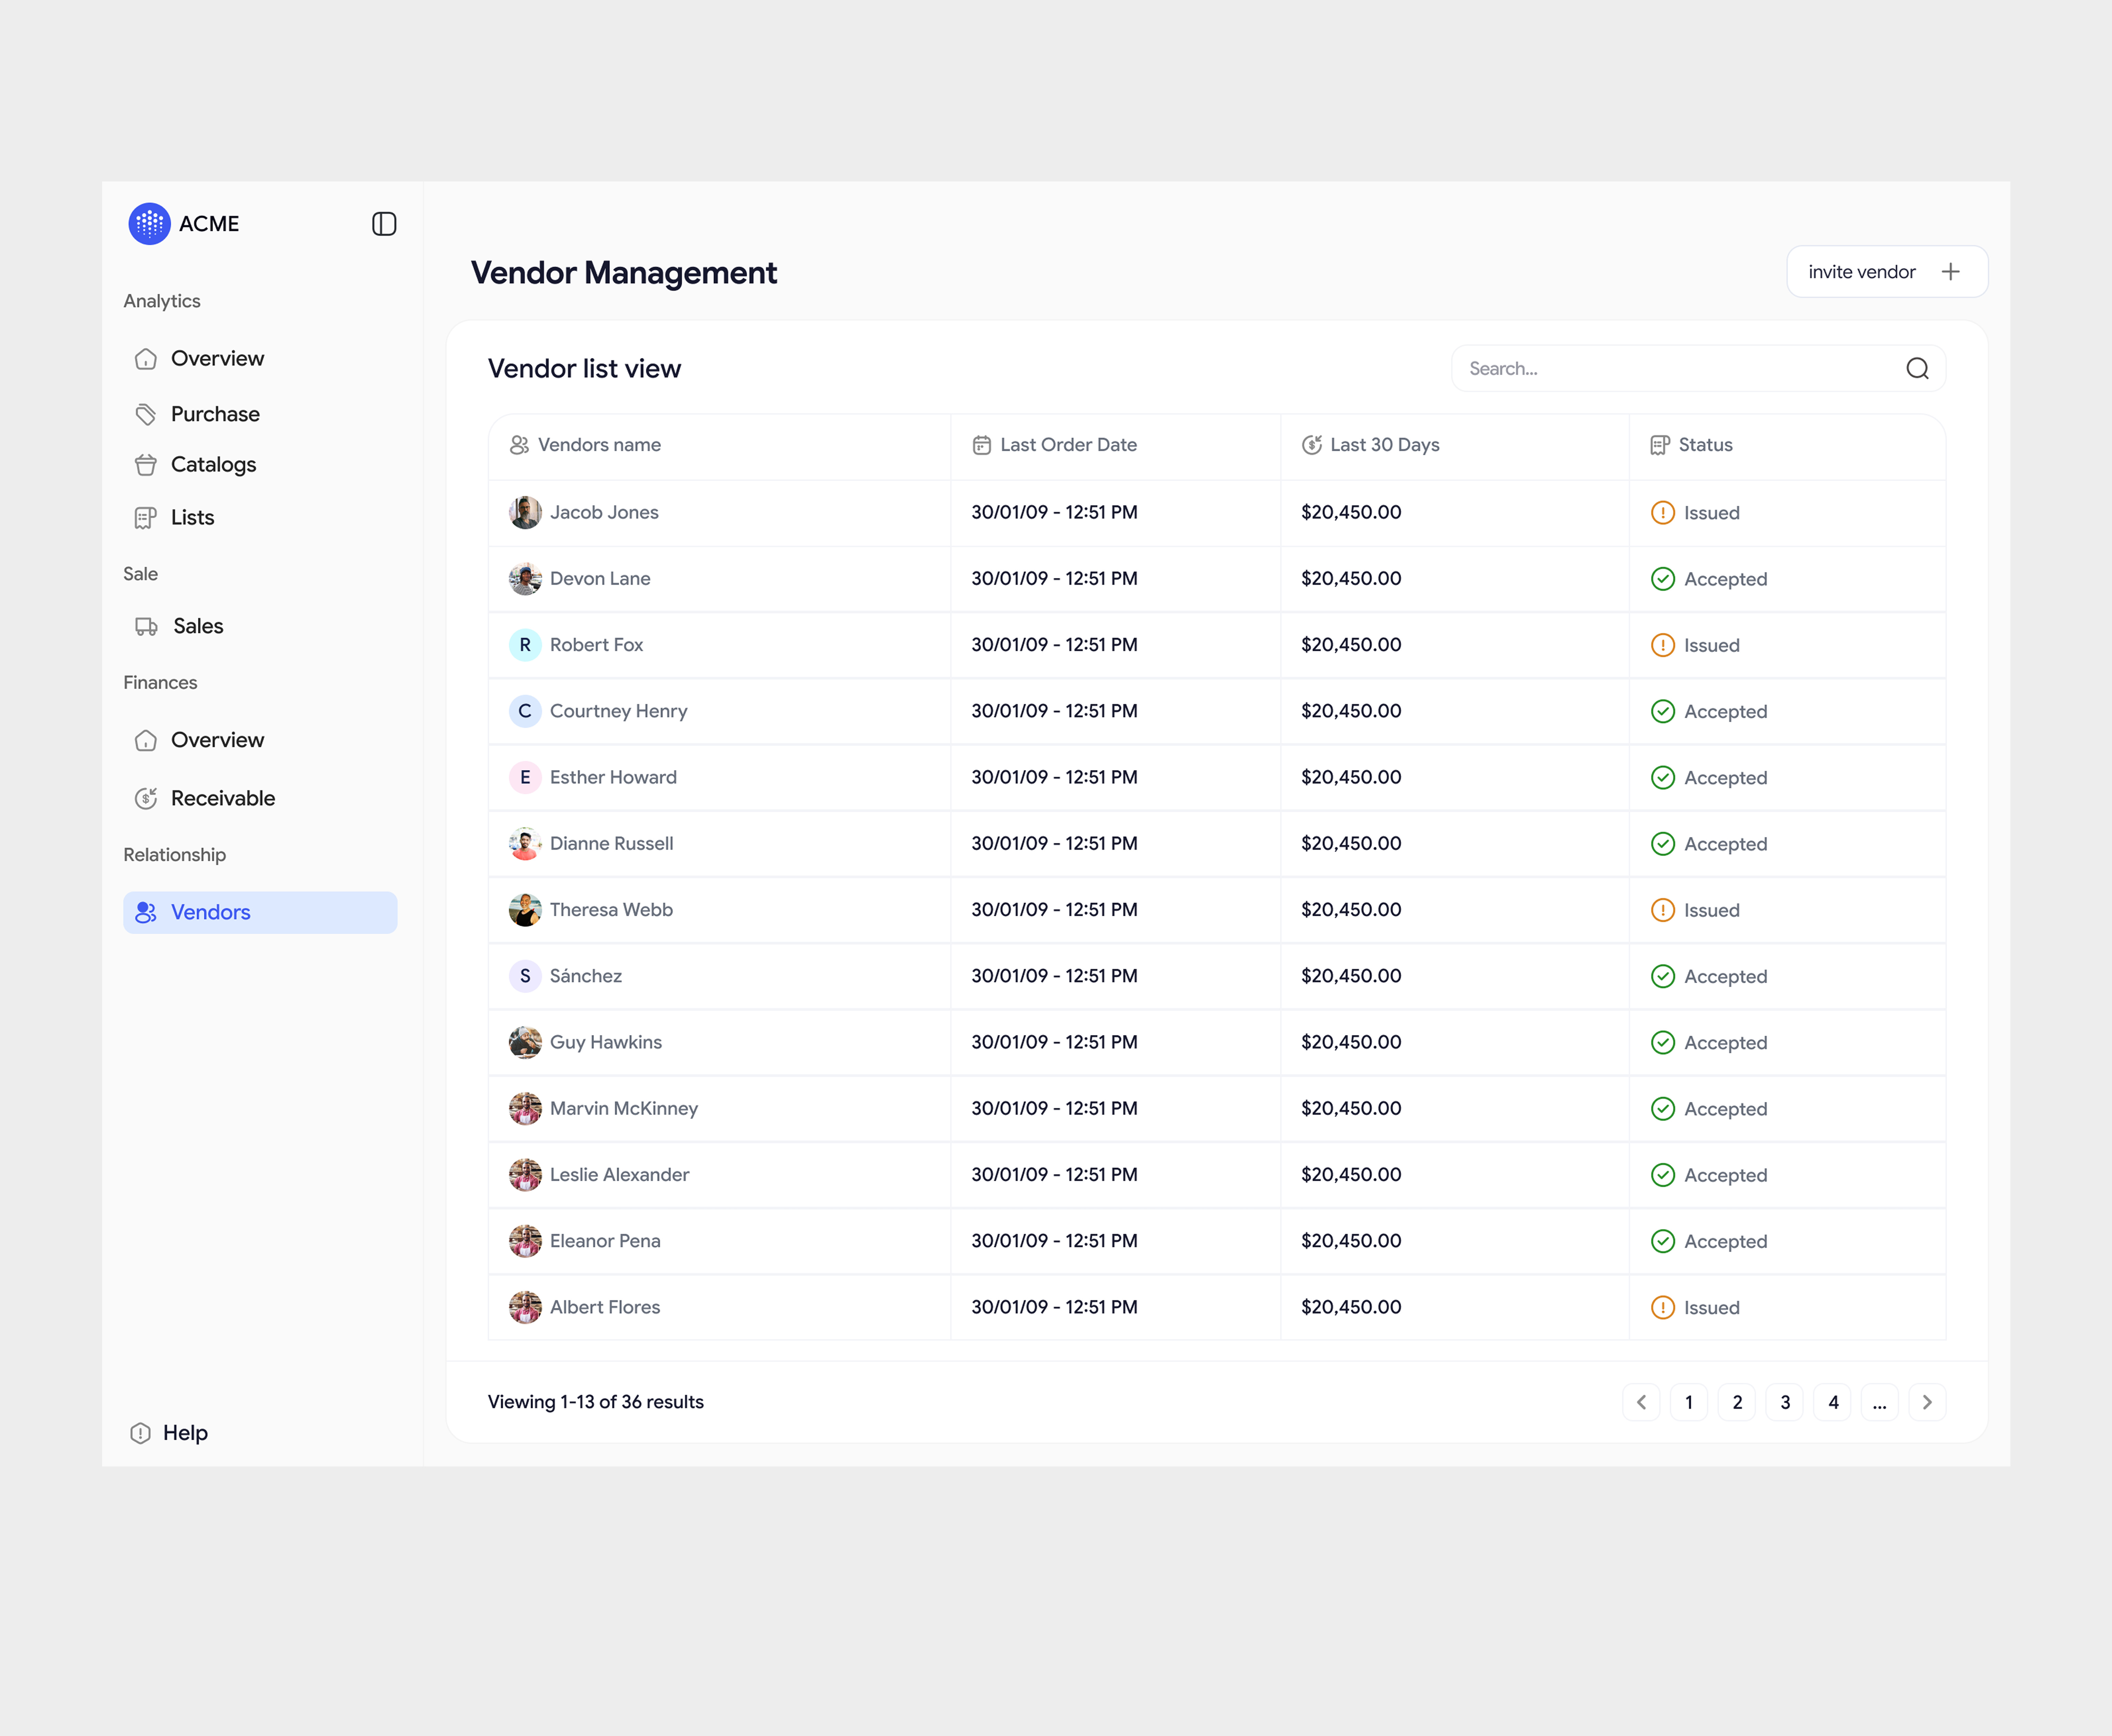
Task: Click the house icon beside Analytics Overview
Action: [146, 359]
